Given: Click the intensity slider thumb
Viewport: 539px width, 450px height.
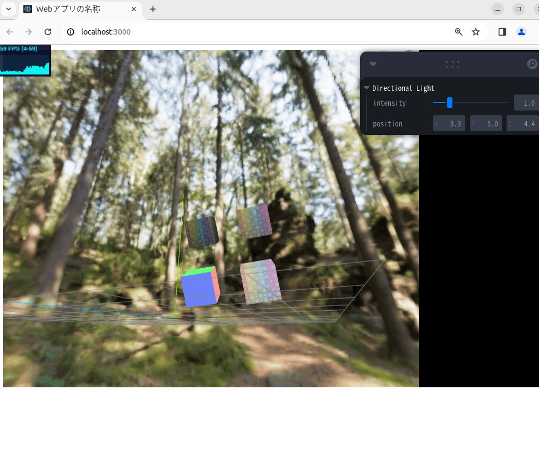Looking at the screenshot, I should 450,103.
